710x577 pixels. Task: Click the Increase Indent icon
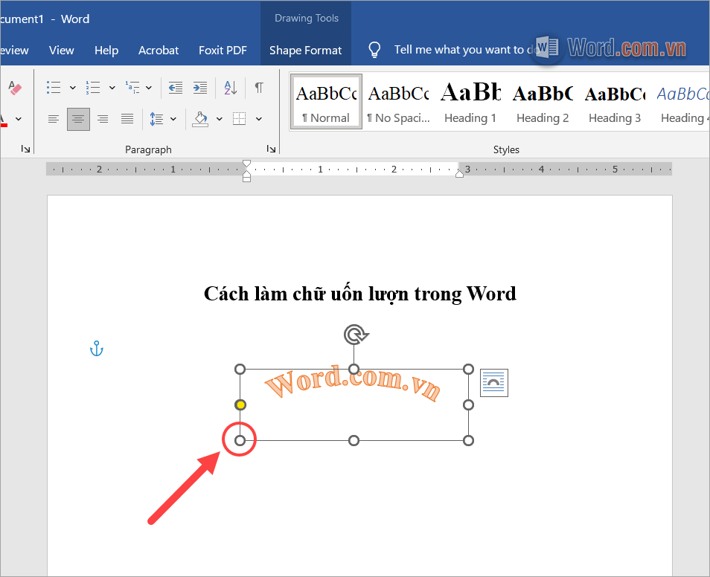point(199,87)
